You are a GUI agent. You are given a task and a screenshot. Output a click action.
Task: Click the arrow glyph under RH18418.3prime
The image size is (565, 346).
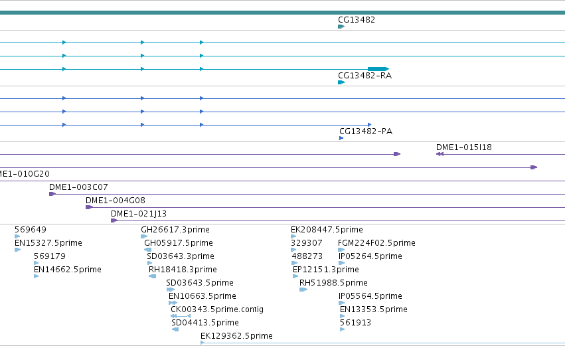pyautogui.click(x=153, y=277)
